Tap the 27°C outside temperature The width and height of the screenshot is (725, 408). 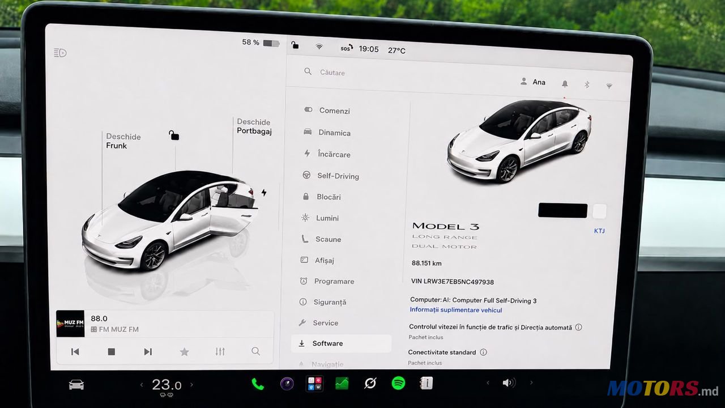(x=396, y=50)
